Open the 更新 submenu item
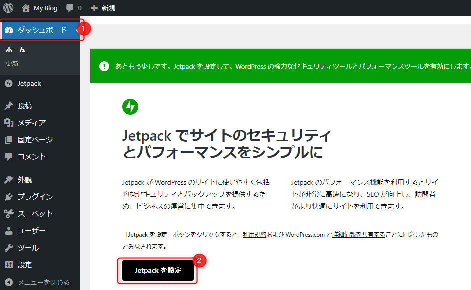Viewport: 471px width, 290px height. click(x=12, y=64)
